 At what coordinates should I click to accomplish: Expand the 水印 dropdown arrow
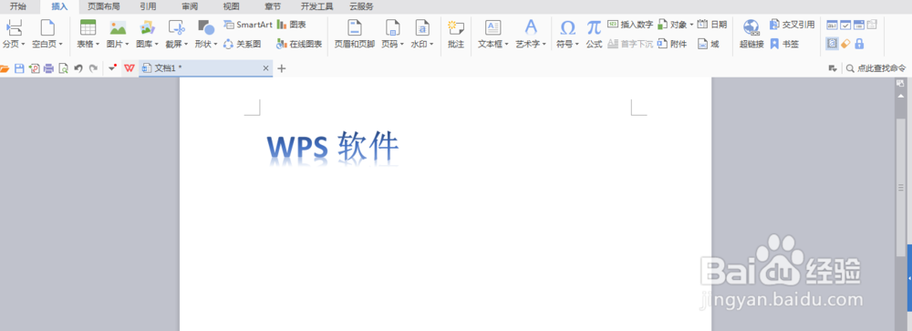tap(431, 44)
